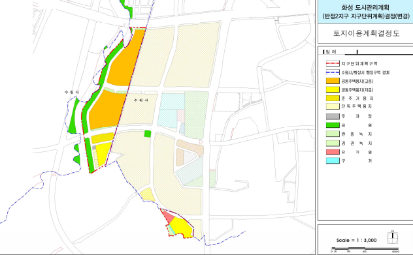Click the pink reservoir area on the map

168,216
